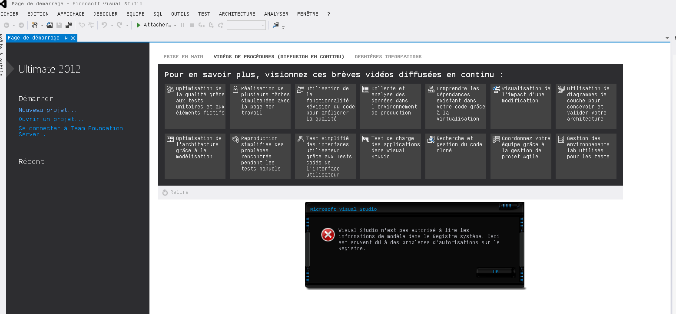Viewport: 676px width, 314px height.
Task: Open the empty toolbar combo box
Action: tap(246, 25)
